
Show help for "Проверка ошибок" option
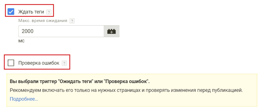click(64, 63)
